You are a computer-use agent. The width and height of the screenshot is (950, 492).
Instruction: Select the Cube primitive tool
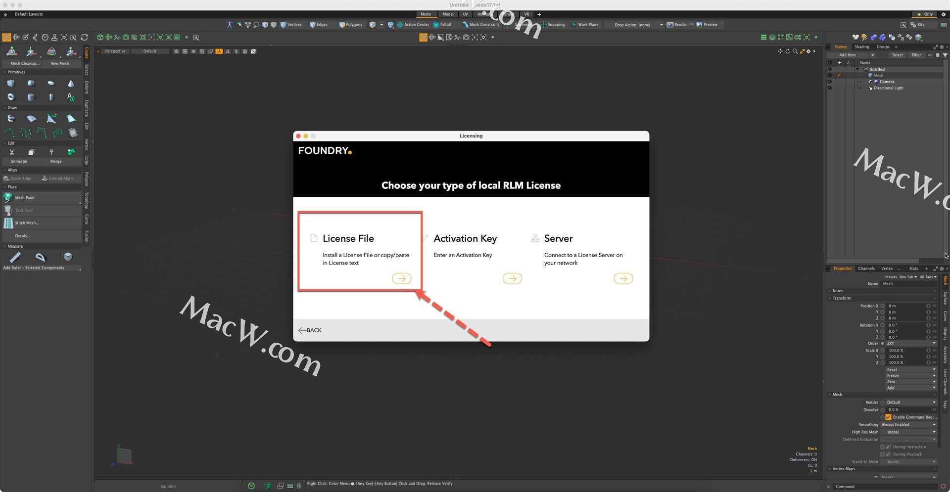pos(11,84)
